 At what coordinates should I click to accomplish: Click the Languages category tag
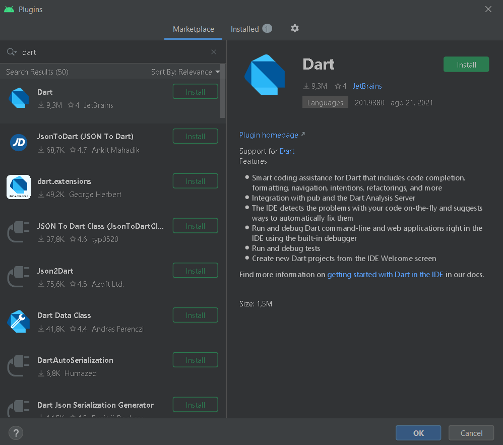click(x=325, y=103)
